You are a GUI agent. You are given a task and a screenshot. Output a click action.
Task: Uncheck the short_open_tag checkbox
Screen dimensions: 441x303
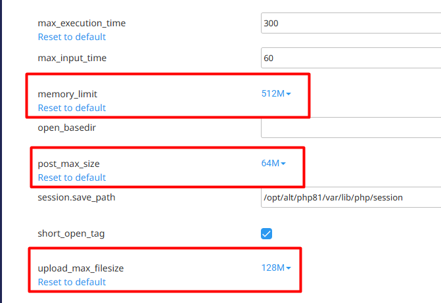[x=267, y=233]
